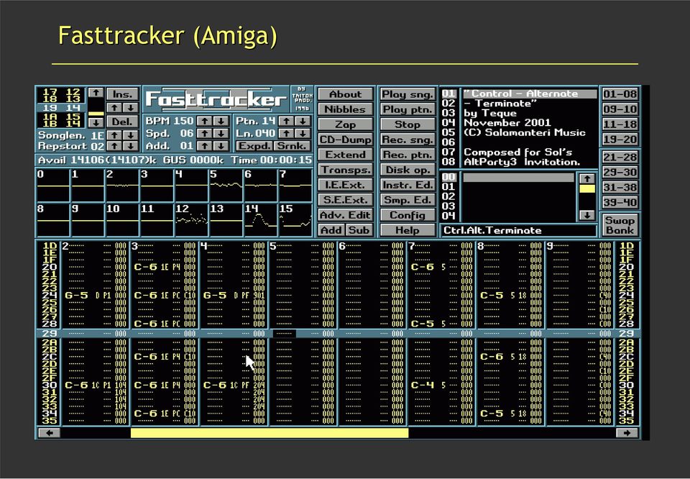Record the song with Rec. sng.

[408, 140]
